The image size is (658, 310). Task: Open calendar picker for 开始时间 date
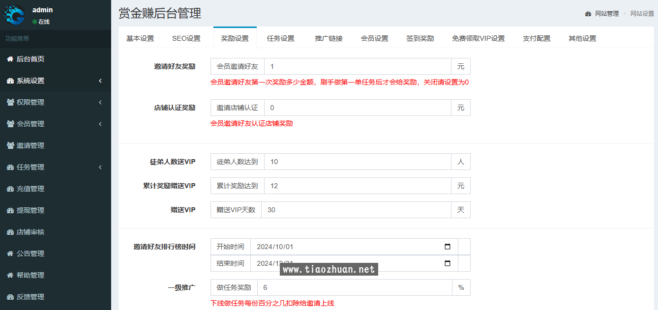(x=447, y=247)
